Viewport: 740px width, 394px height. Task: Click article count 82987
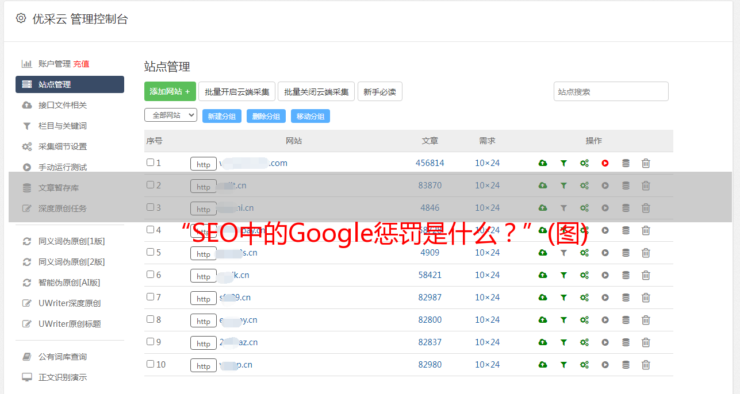[x=430, y=298]
